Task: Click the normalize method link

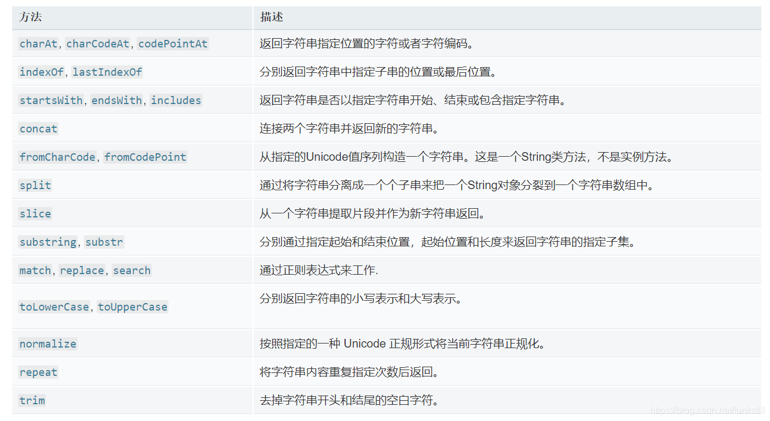Action: pyautogui.click(x=48, y=344)
